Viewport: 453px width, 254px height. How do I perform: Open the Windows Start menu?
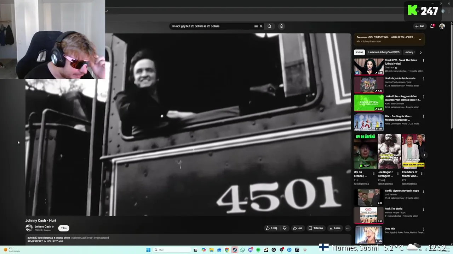click(148, 250)
